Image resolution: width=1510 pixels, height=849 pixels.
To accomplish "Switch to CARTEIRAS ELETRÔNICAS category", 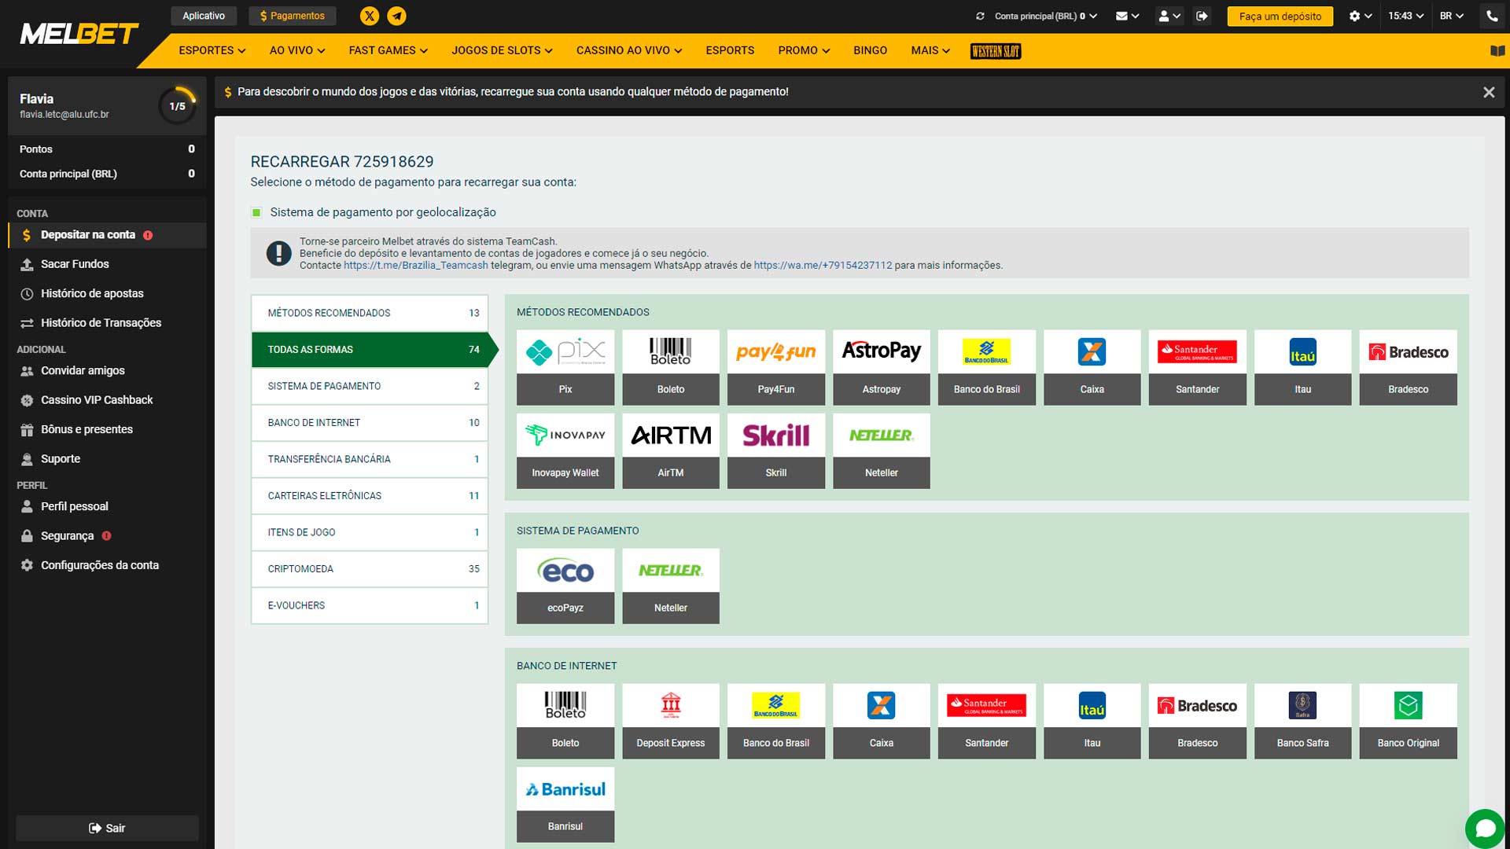I will point(369,495).
